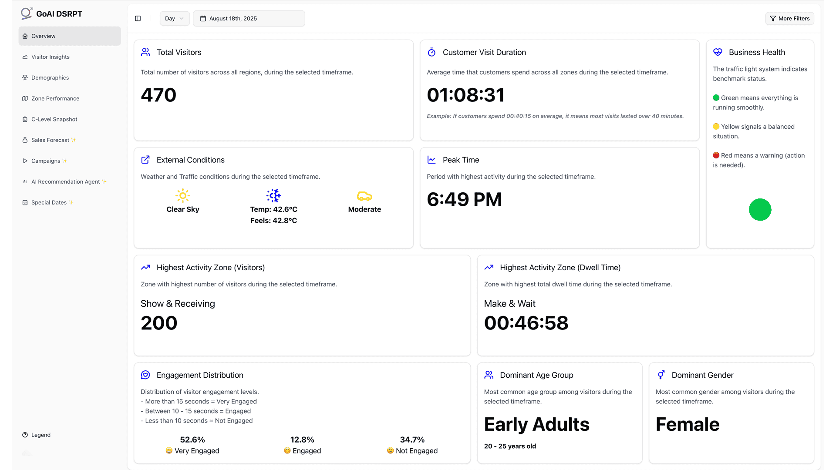Click the Female dominant gender value
The image size is (836, 470).
688,424
